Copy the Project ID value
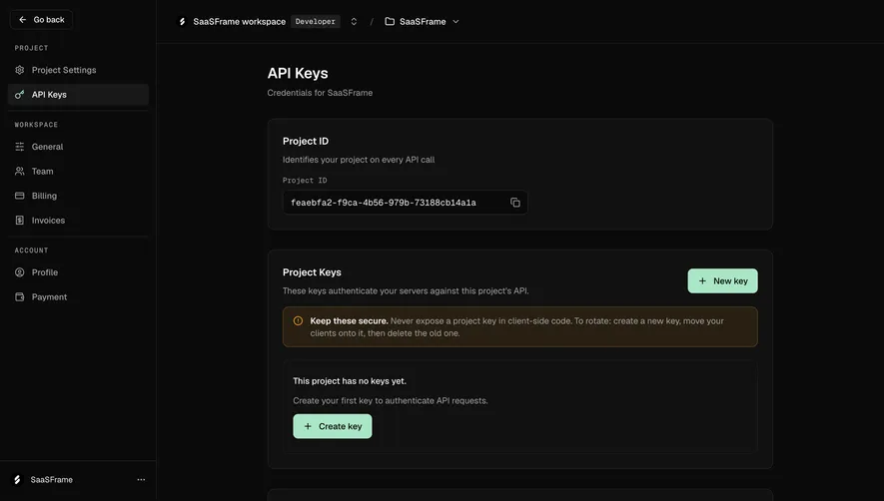The height and width of the screenshot is (501, 884). [x=515, y=203]
